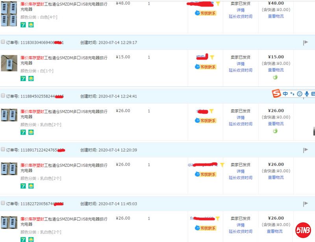Click the yellow shield icon in the 12:24:41 order
The image size is (315, 242).
click(31, 132)
